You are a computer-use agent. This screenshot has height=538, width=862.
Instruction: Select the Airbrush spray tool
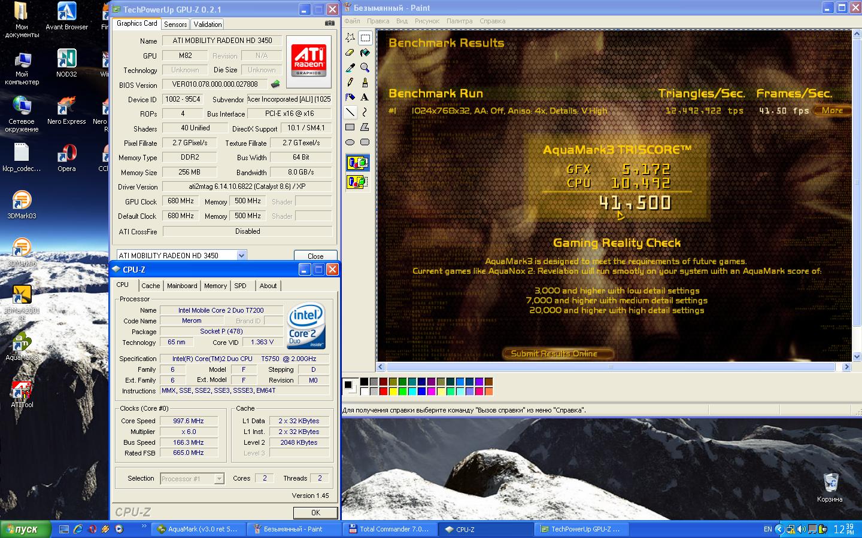(350, 97)
